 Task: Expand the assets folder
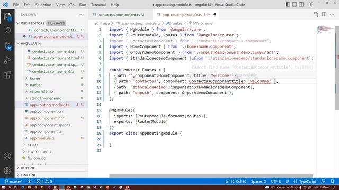pos(32,145)
